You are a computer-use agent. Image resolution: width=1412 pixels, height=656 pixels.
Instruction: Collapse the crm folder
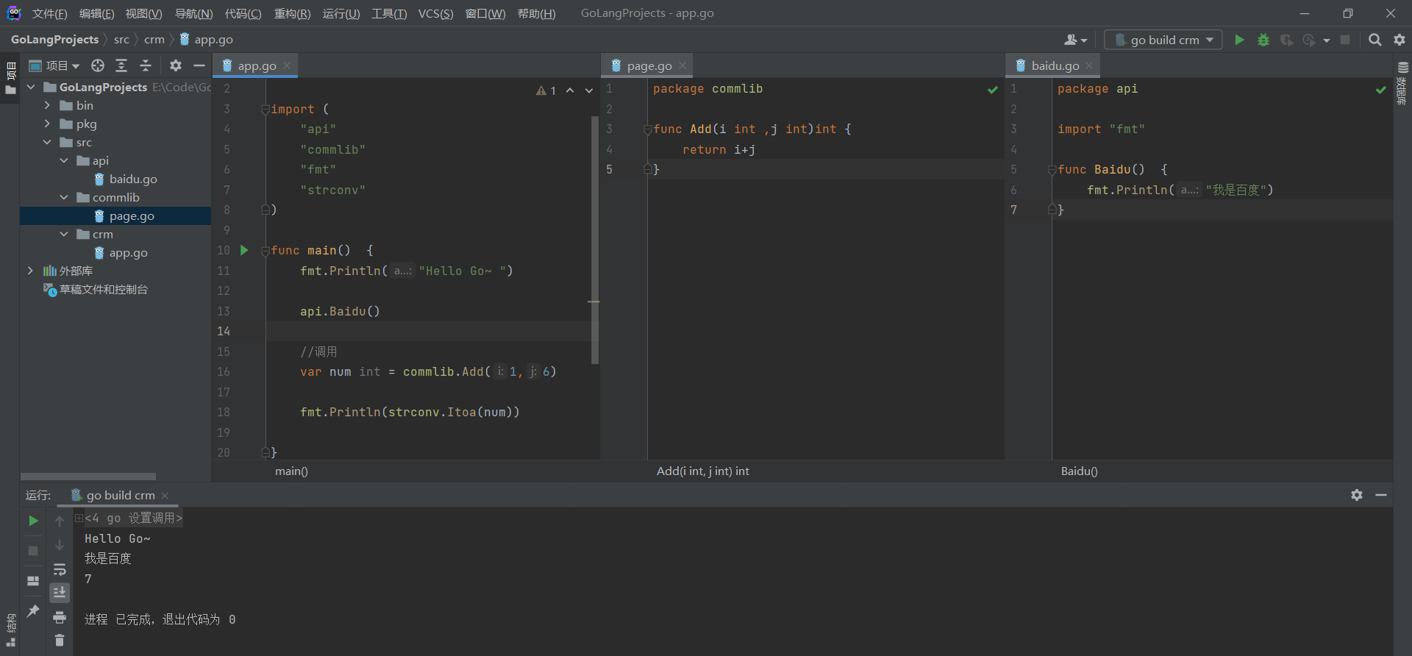(65, 234)
